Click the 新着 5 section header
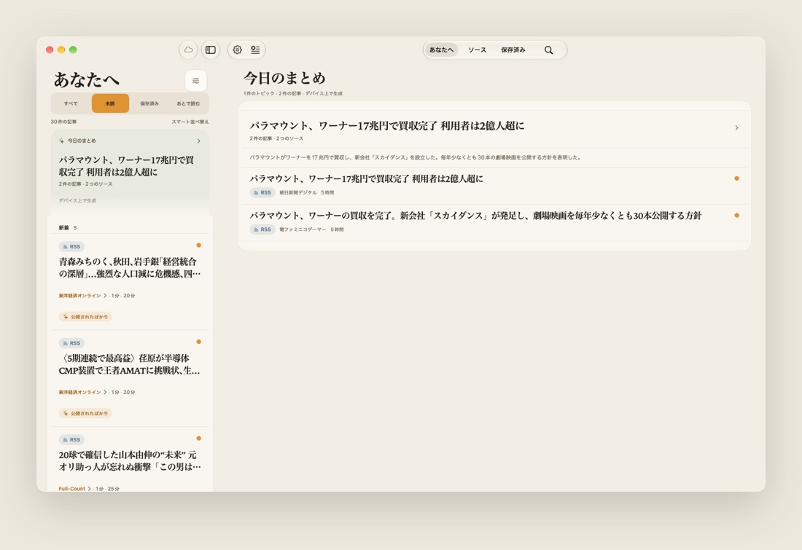The width and height of the screenshot is (802, 550). 68,228
